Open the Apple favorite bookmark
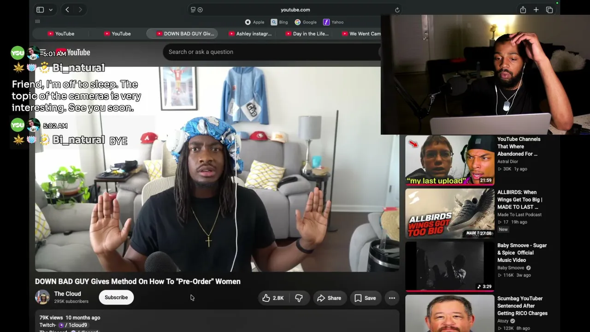590x332 pixels. [254, 22]
